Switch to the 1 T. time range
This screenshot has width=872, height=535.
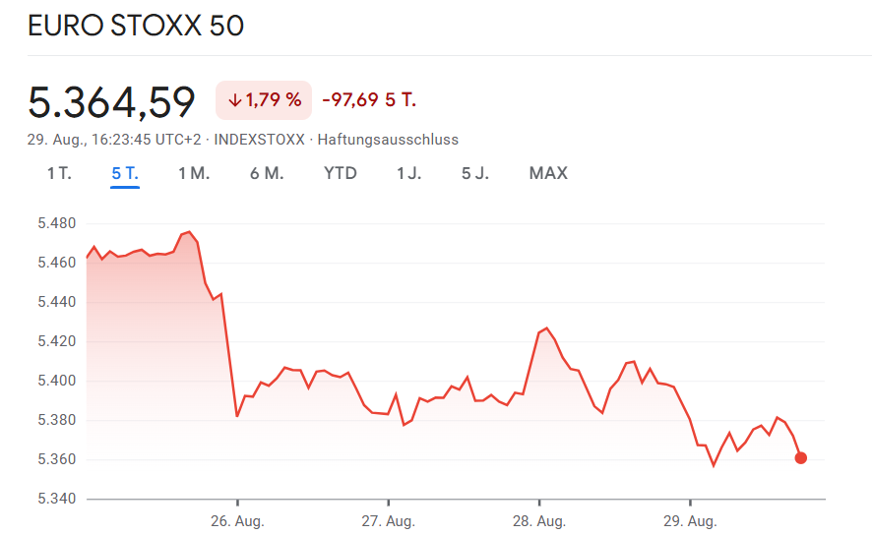pyautogui.click(x=59, y=173)
